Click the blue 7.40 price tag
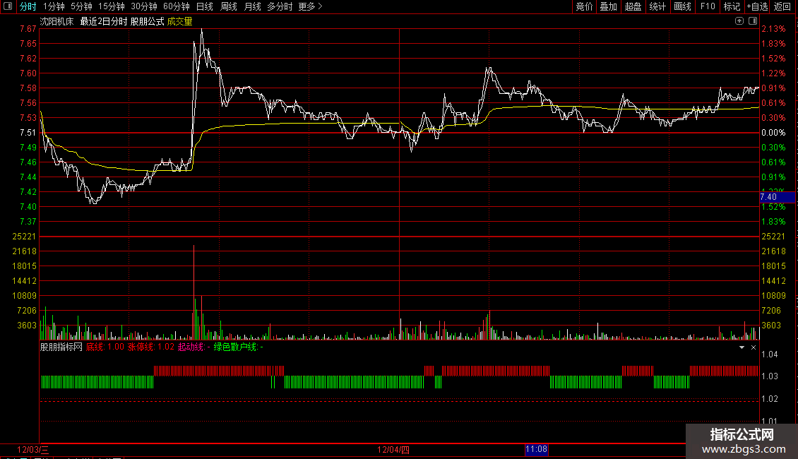Screen dimensions: 798x459 (x=777, y=197)
